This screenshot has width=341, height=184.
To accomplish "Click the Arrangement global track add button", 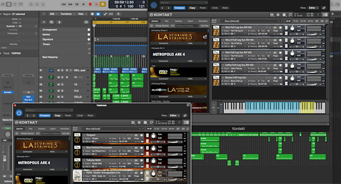I will 89,29.
